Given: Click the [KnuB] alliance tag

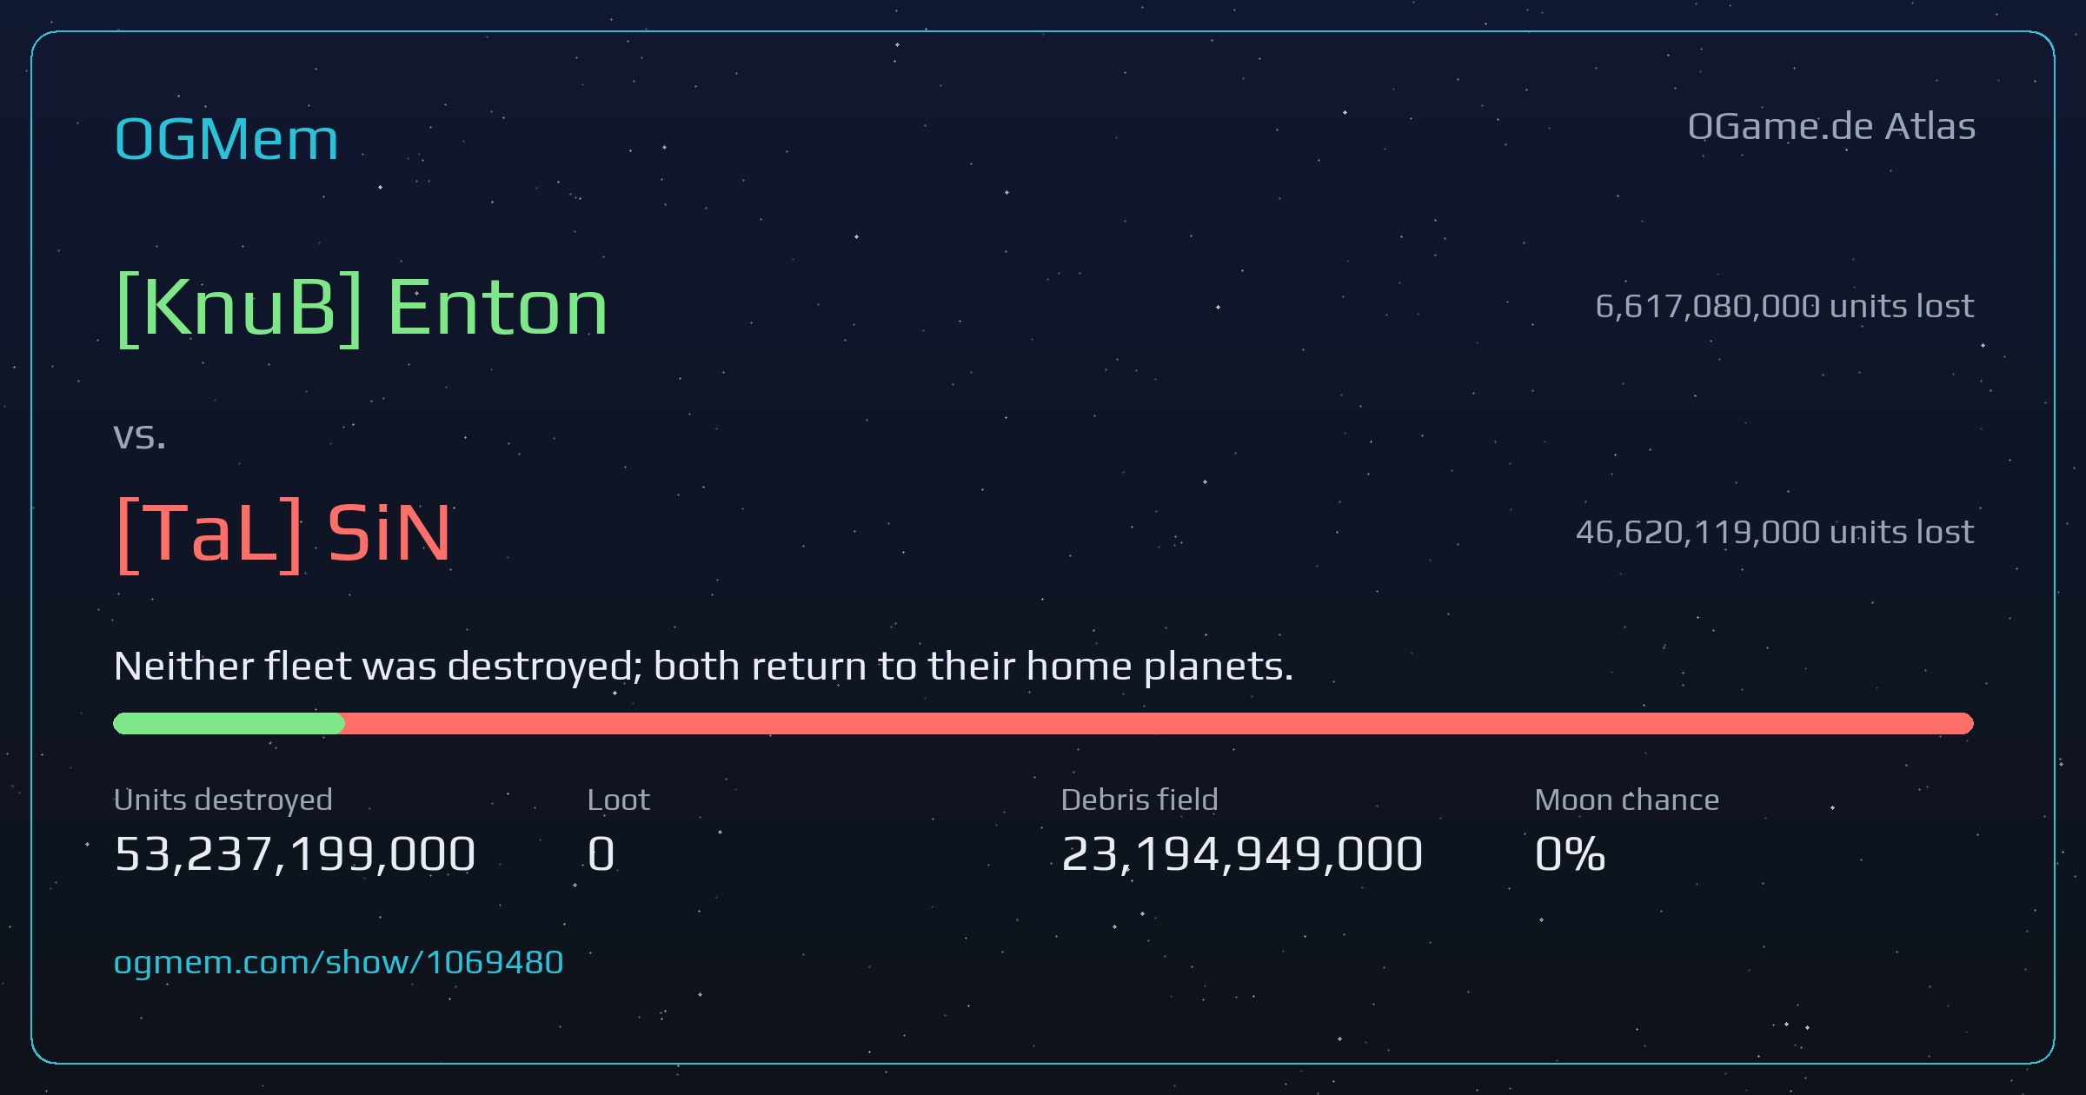Looking at the screenshot, I should point(239,308).
